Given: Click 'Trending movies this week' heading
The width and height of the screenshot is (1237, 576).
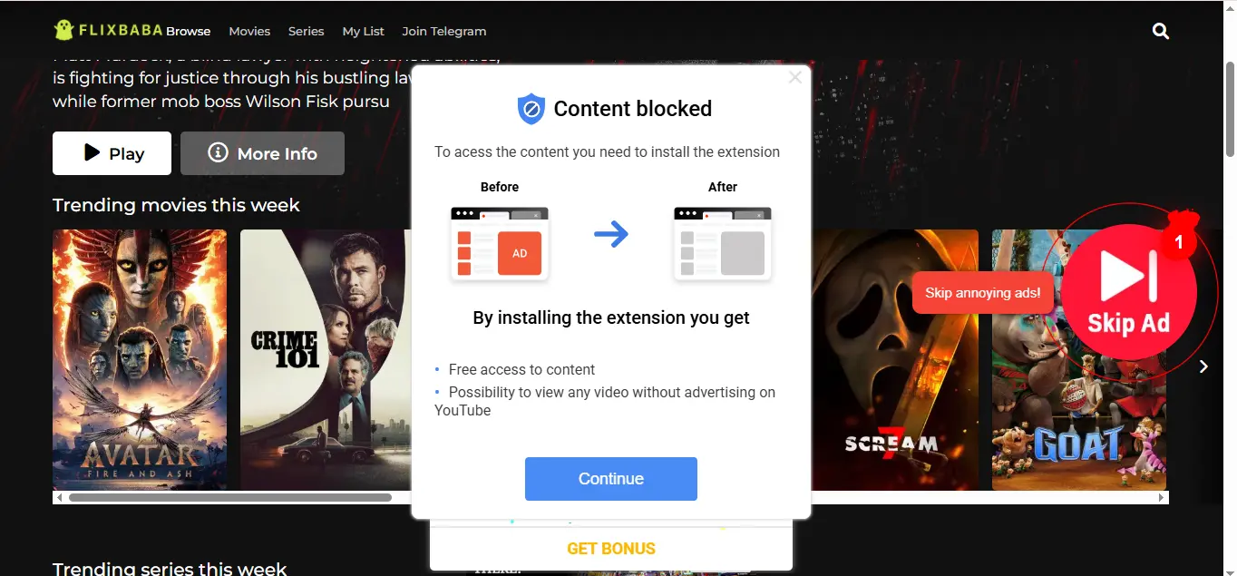Looking at the screenshot, I should (x=176, y=205).
